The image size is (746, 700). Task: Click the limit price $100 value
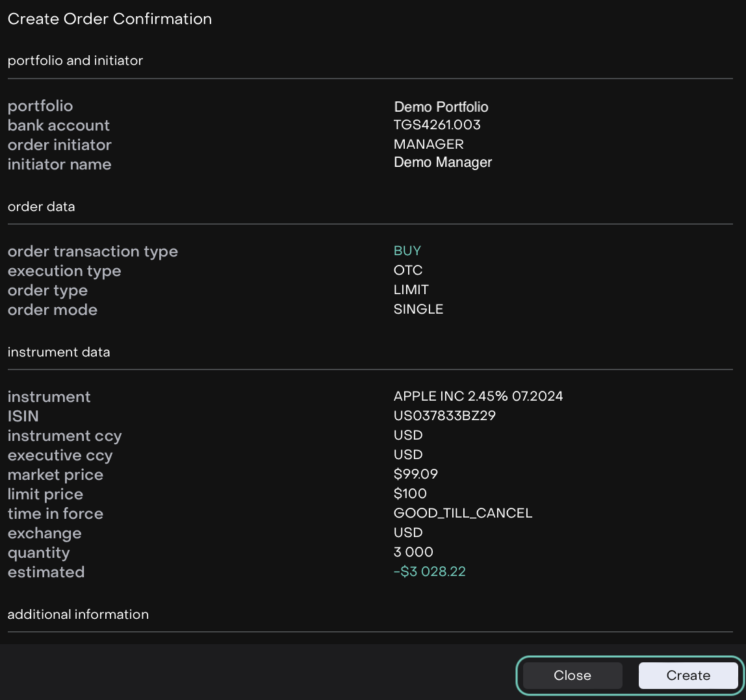(410, 494)
